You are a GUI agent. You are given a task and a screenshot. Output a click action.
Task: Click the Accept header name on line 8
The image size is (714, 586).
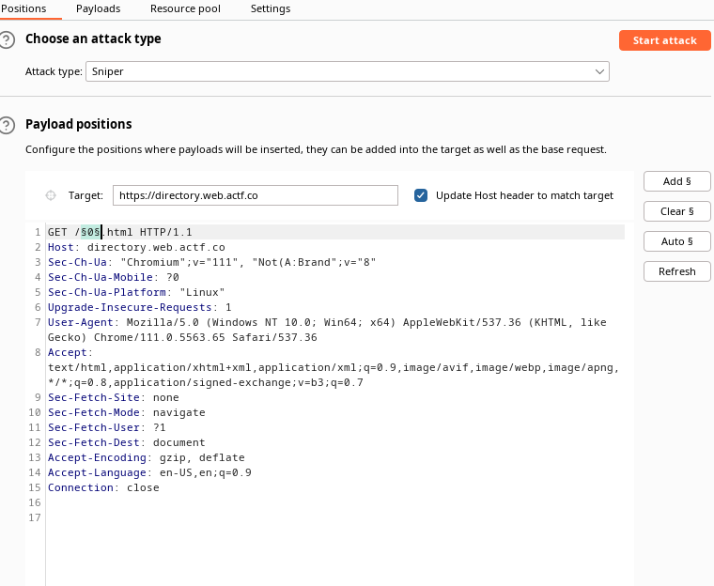68,352
